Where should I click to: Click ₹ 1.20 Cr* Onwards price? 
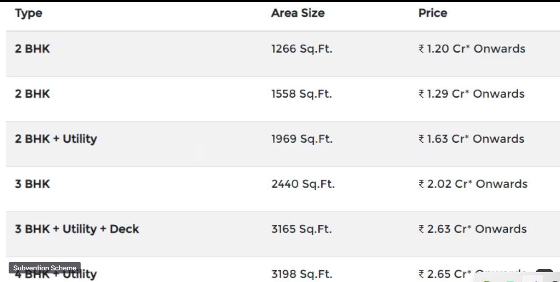(x=472, y=49)
